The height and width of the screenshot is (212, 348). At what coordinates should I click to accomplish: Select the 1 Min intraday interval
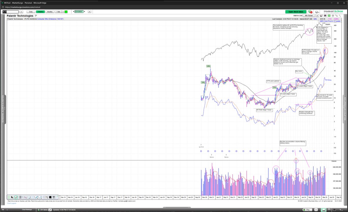58,12
